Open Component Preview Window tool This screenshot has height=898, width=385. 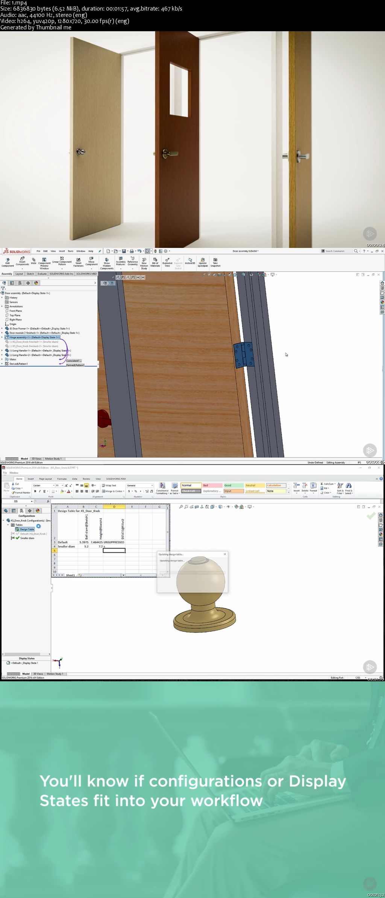(x=44, y=263)
